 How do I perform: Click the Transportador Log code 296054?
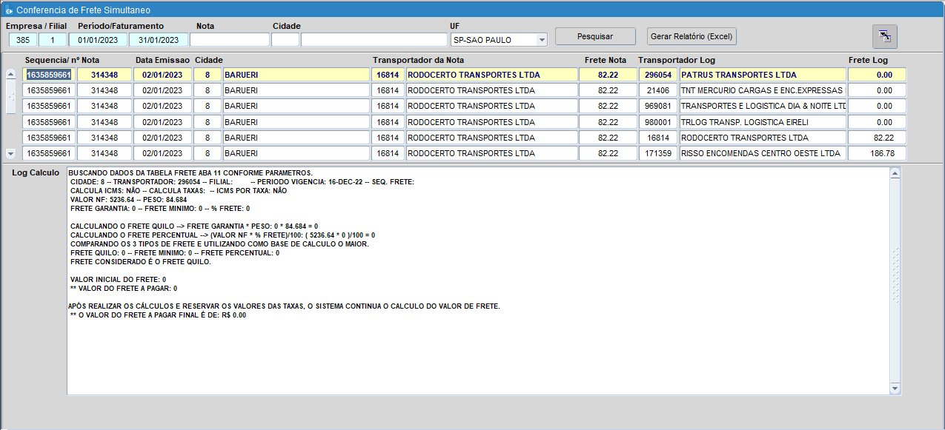click(x=658, y=75)
